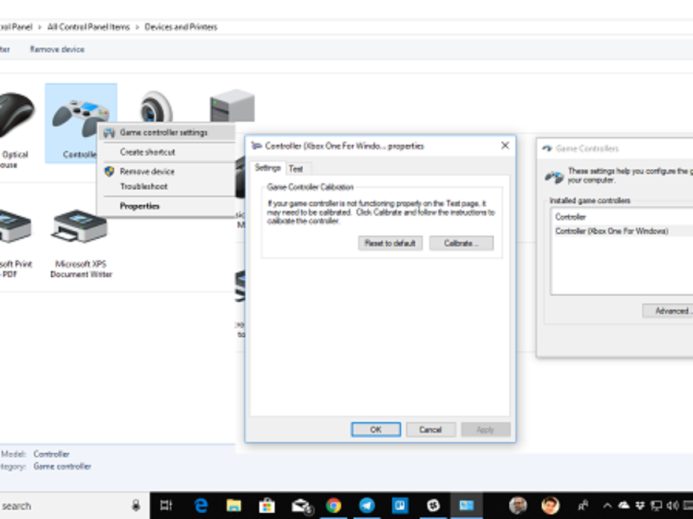Select the computer tower device icon
Screen dimensions: 693x519
coord(232,105)
